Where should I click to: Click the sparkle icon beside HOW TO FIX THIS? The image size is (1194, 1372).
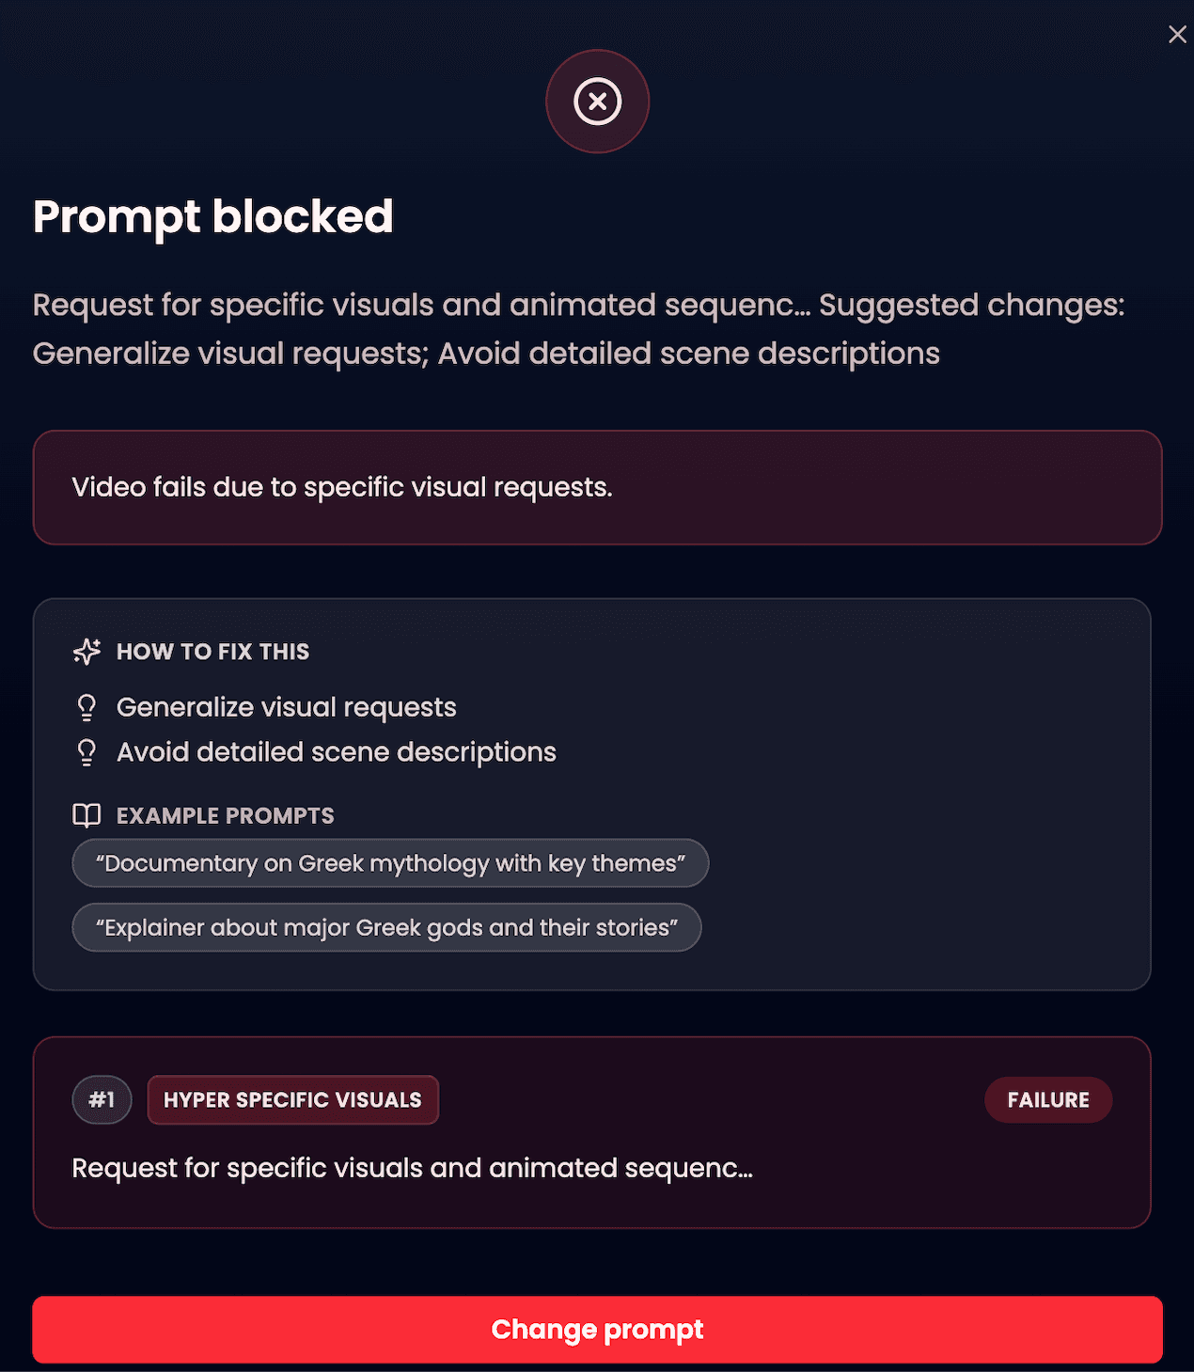[x=87, y=651]
